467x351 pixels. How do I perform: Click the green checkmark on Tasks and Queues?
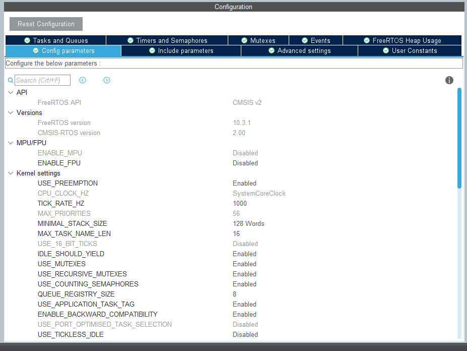(x=26, y=40)
